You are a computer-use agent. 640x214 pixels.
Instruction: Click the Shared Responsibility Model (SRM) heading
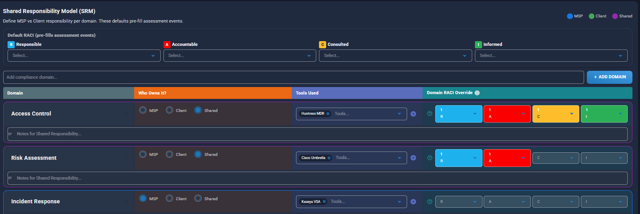click(49, 11)
